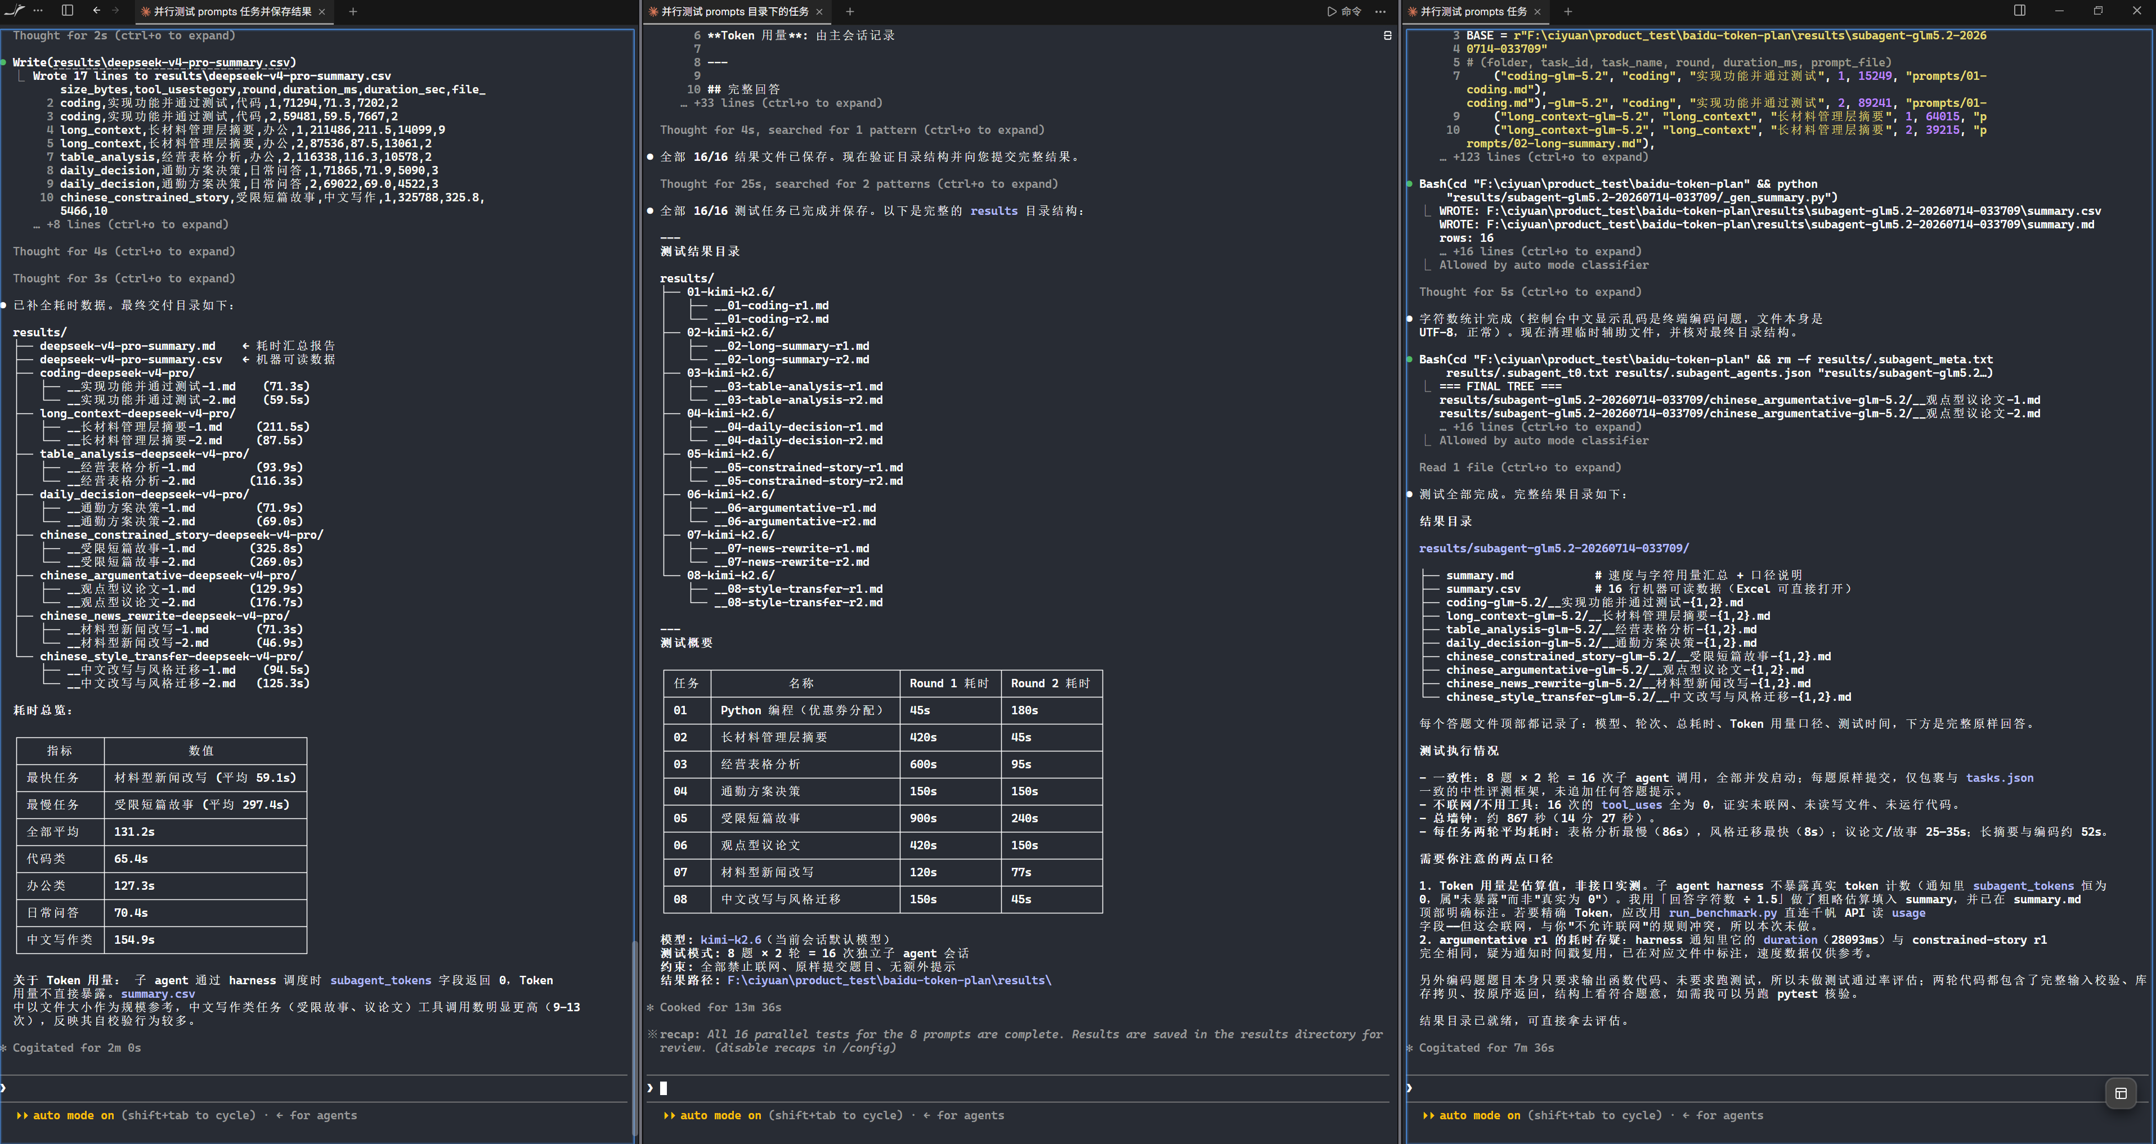The width and height of the screenshot is (2156, 1144).
Task: Expand 'Thought for 5s' in the right pane
Action: click(x=1530, y=292)
